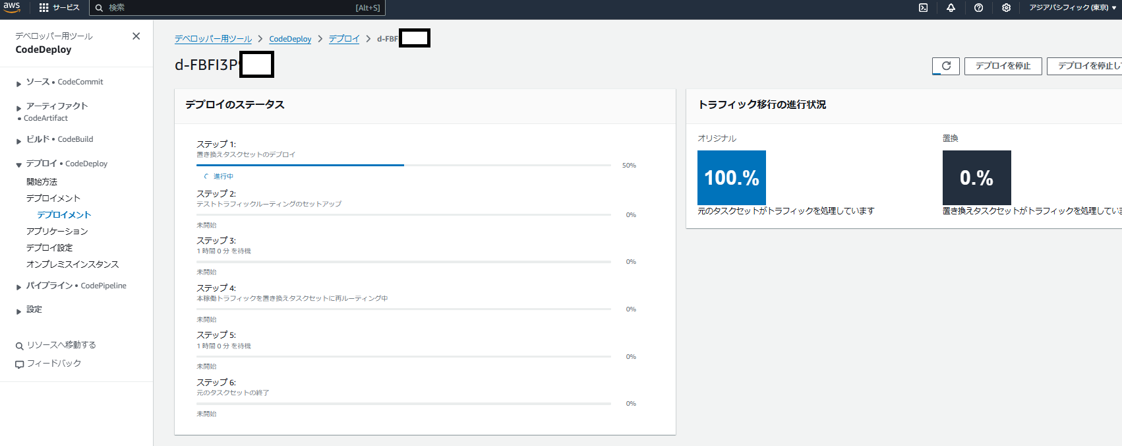The width and height of the screenshot is (1122, 446).
Task: Click the ステップ 3: heading
Action: point(216,241)
